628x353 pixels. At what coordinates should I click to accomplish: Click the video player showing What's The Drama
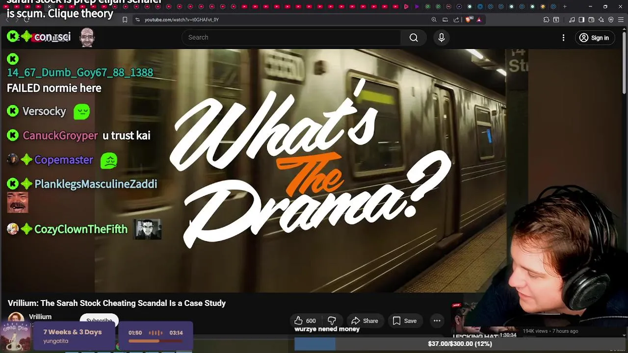312,170
